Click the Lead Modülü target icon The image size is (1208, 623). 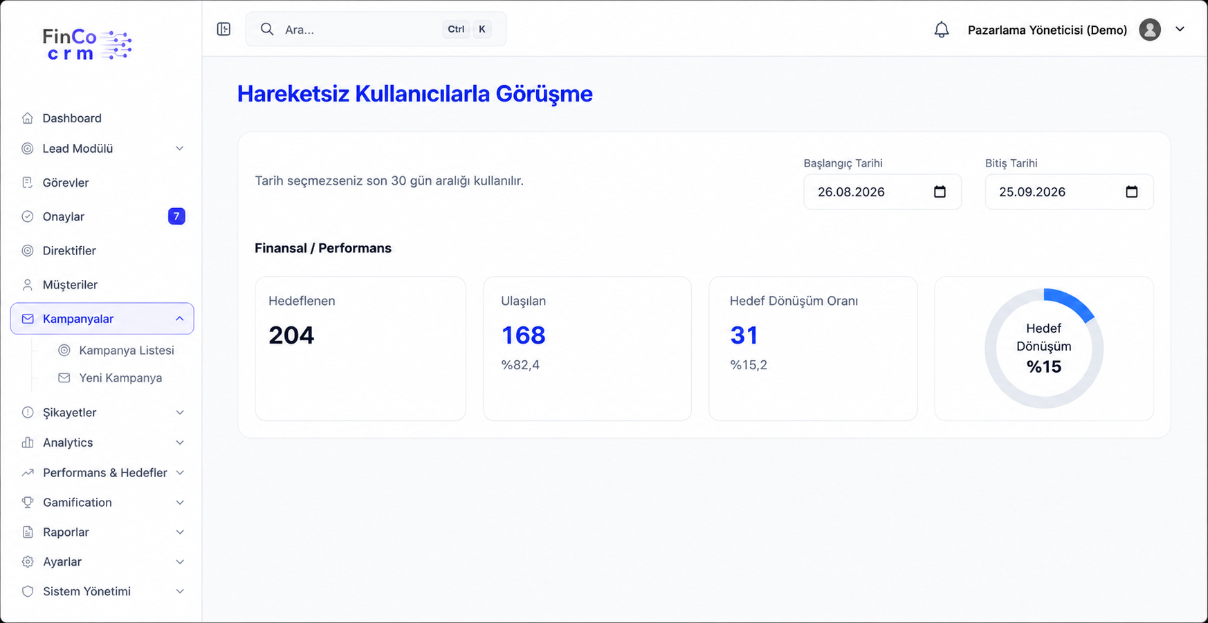point(28,149)
